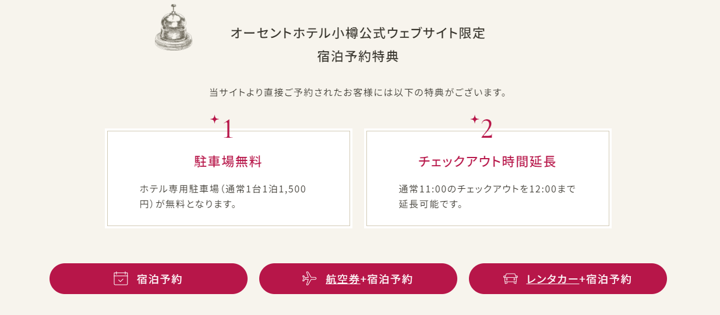
Task: Click the オーセントホテル小樽公式ウェブサイト限定 heading
Action: pos(358,33)
